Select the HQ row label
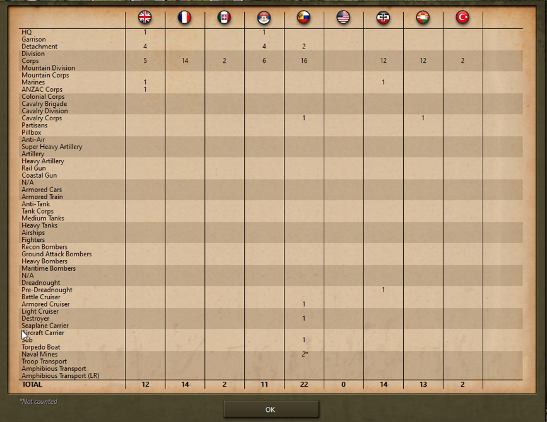Screen dimensions: 547x422 click(x=26, y=32)
